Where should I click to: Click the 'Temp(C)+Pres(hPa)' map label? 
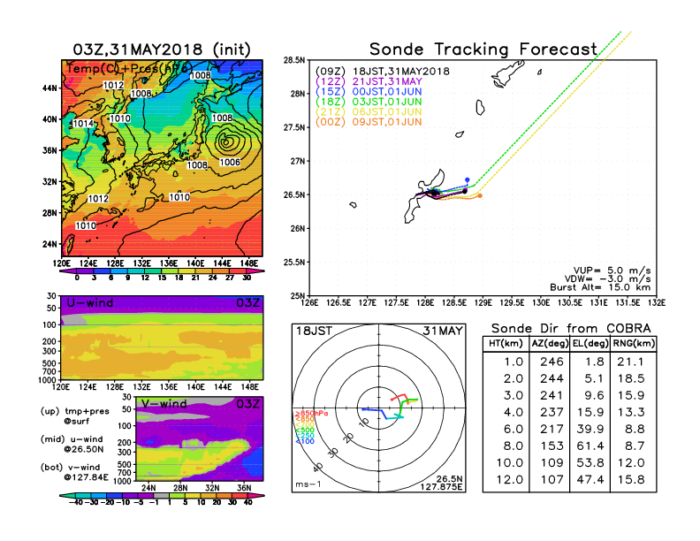pyautogui.click(x=129, y=68)
